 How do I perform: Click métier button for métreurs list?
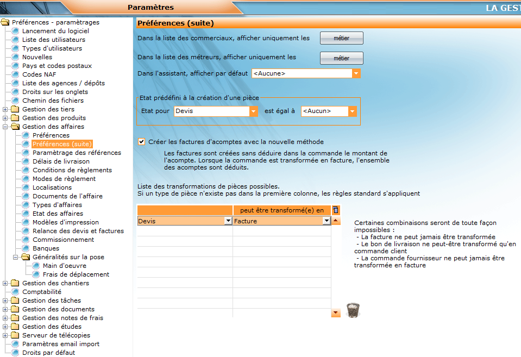pyautogui.click(x=342, y=58)
